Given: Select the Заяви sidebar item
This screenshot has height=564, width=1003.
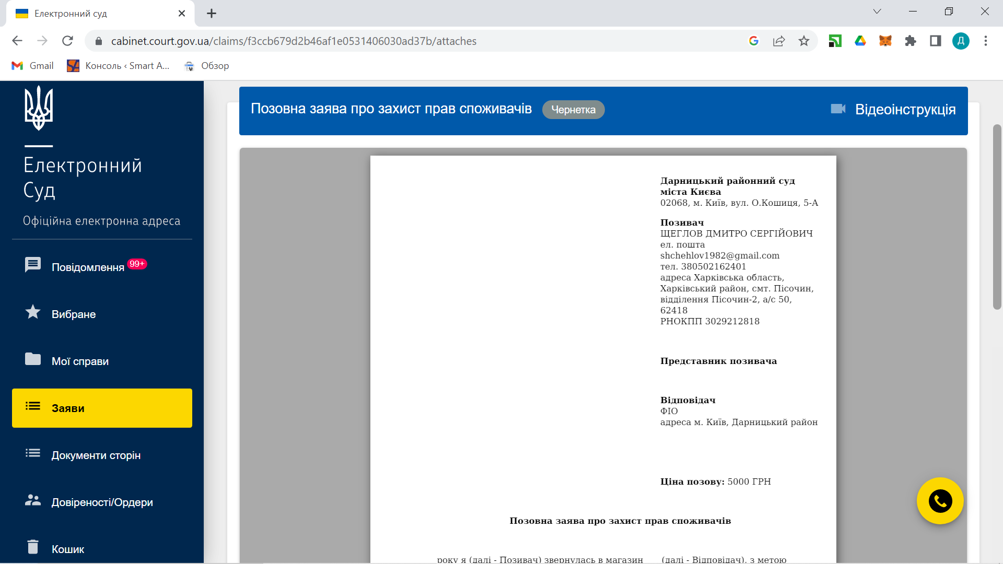Looking at the screenshot, I should coord(102,408).
